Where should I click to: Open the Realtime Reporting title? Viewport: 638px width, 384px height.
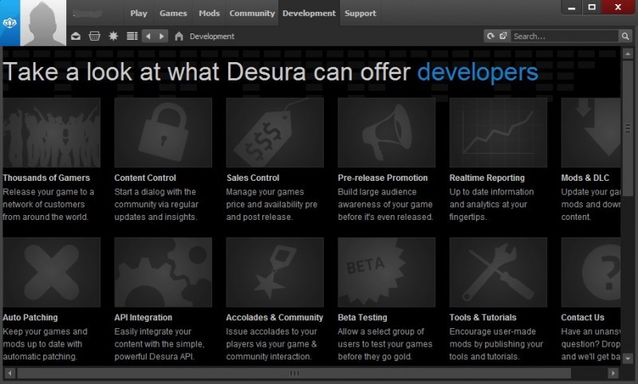487,178
